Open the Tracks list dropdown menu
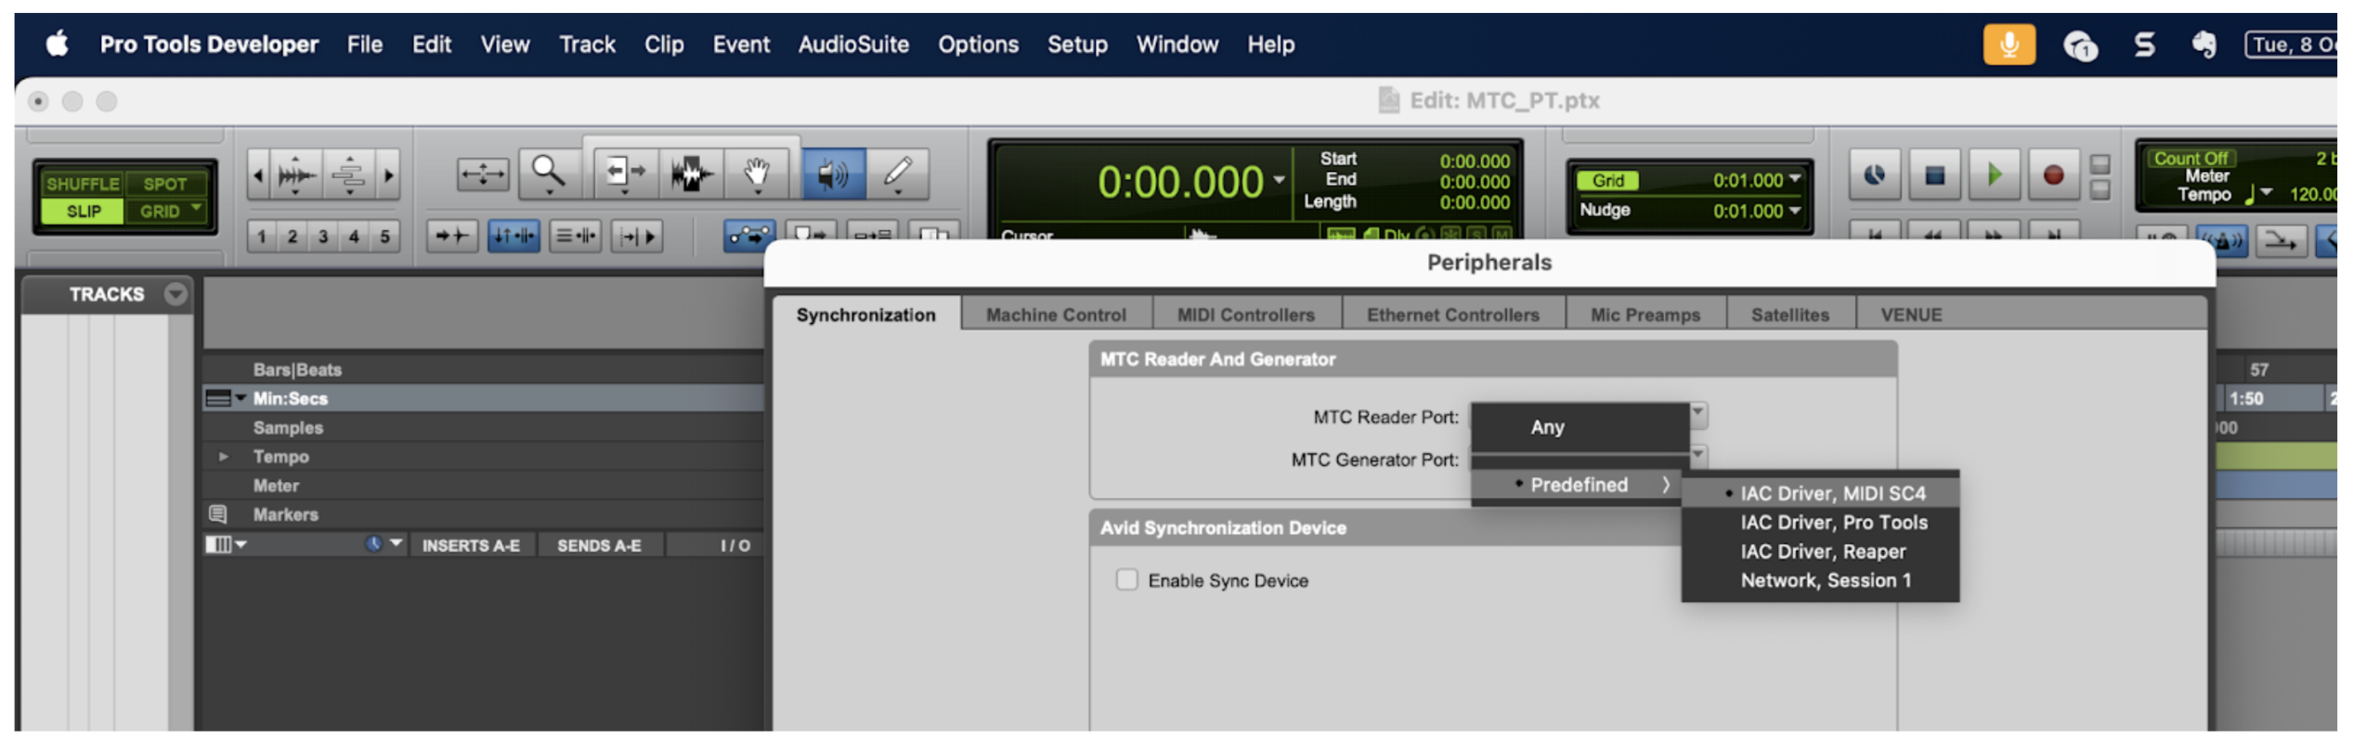 click(175, 294)
